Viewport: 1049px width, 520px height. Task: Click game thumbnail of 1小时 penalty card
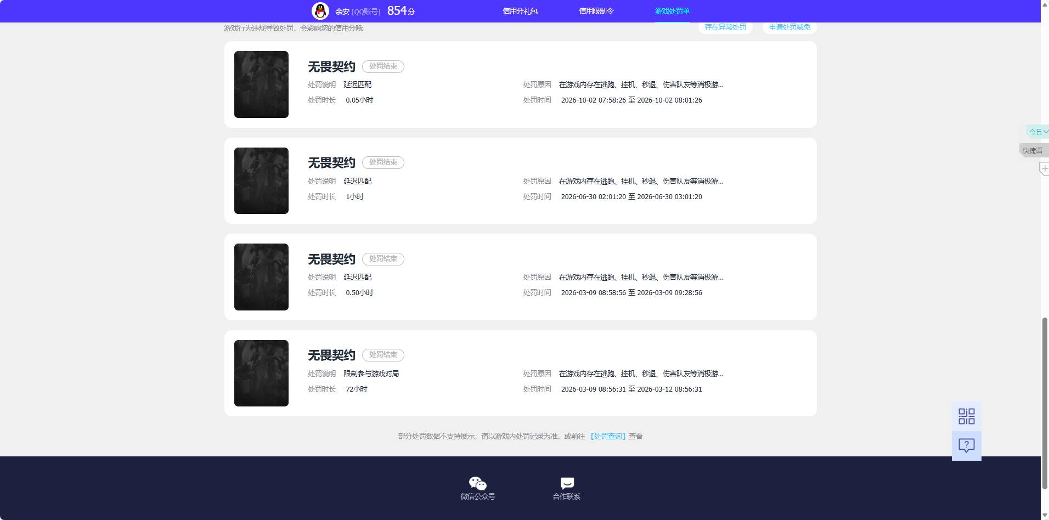click(x=261, y=180)
